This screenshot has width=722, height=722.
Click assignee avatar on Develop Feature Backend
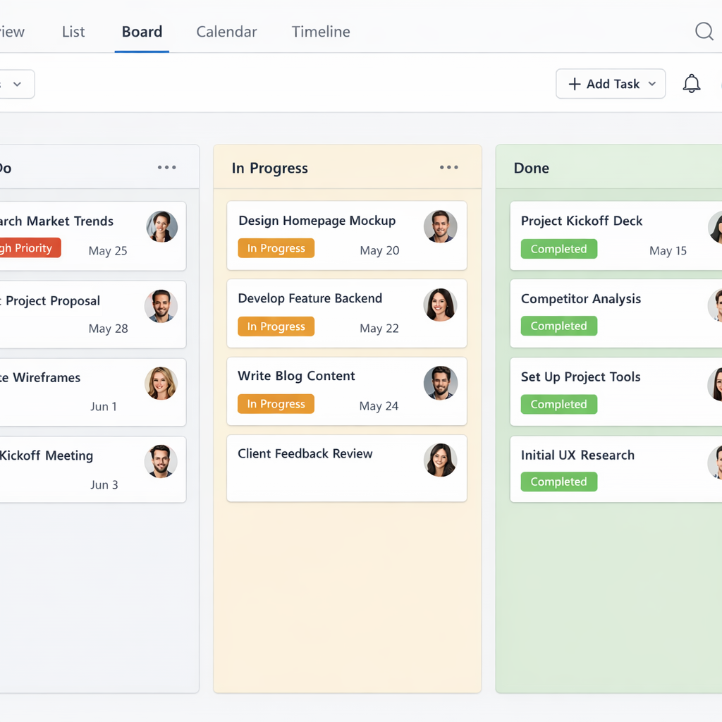[441, 305]
